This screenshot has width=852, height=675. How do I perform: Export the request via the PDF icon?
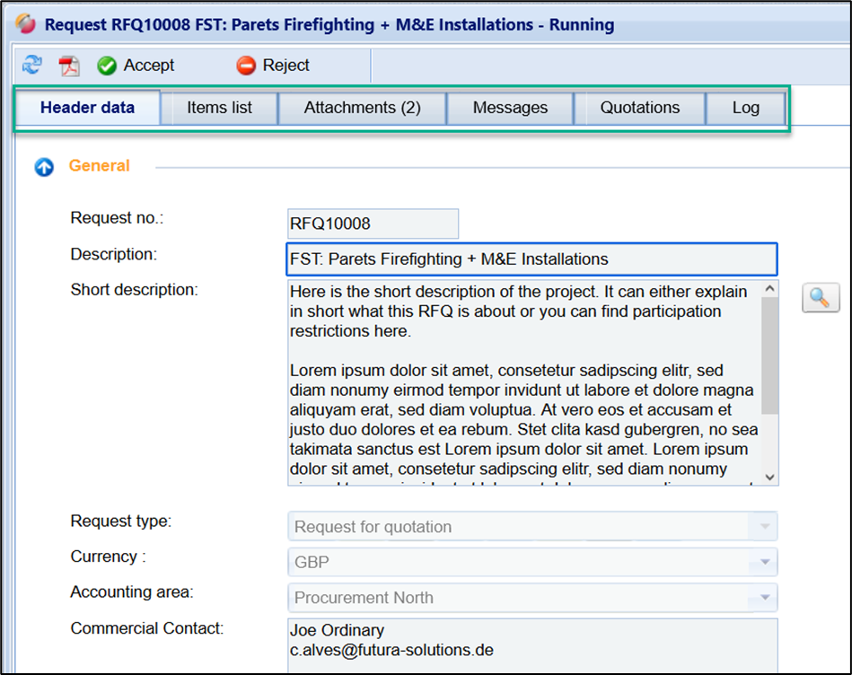click(69, 66)
